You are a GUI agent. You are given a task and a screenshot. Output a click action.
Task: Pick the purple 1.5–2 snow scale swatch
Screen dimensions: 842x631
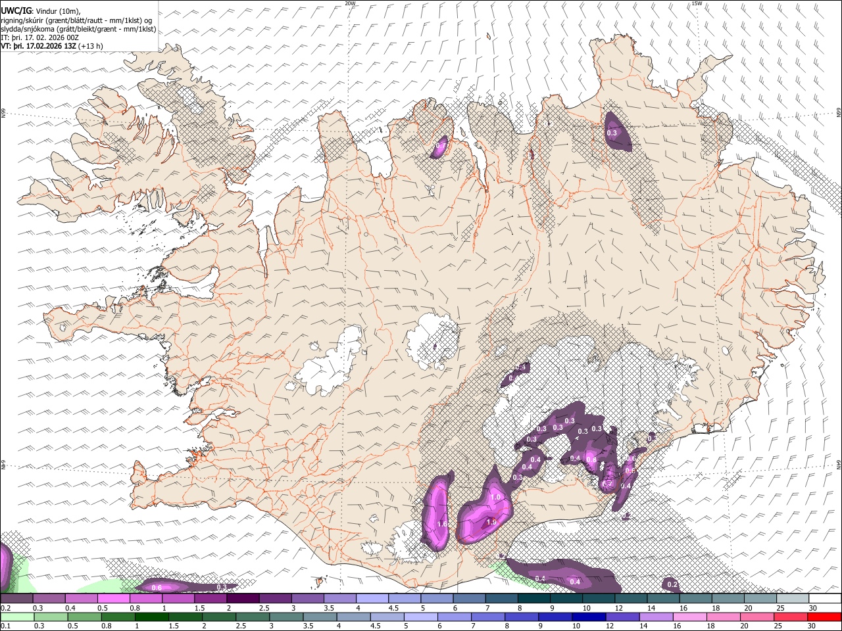tap(210, 599)
